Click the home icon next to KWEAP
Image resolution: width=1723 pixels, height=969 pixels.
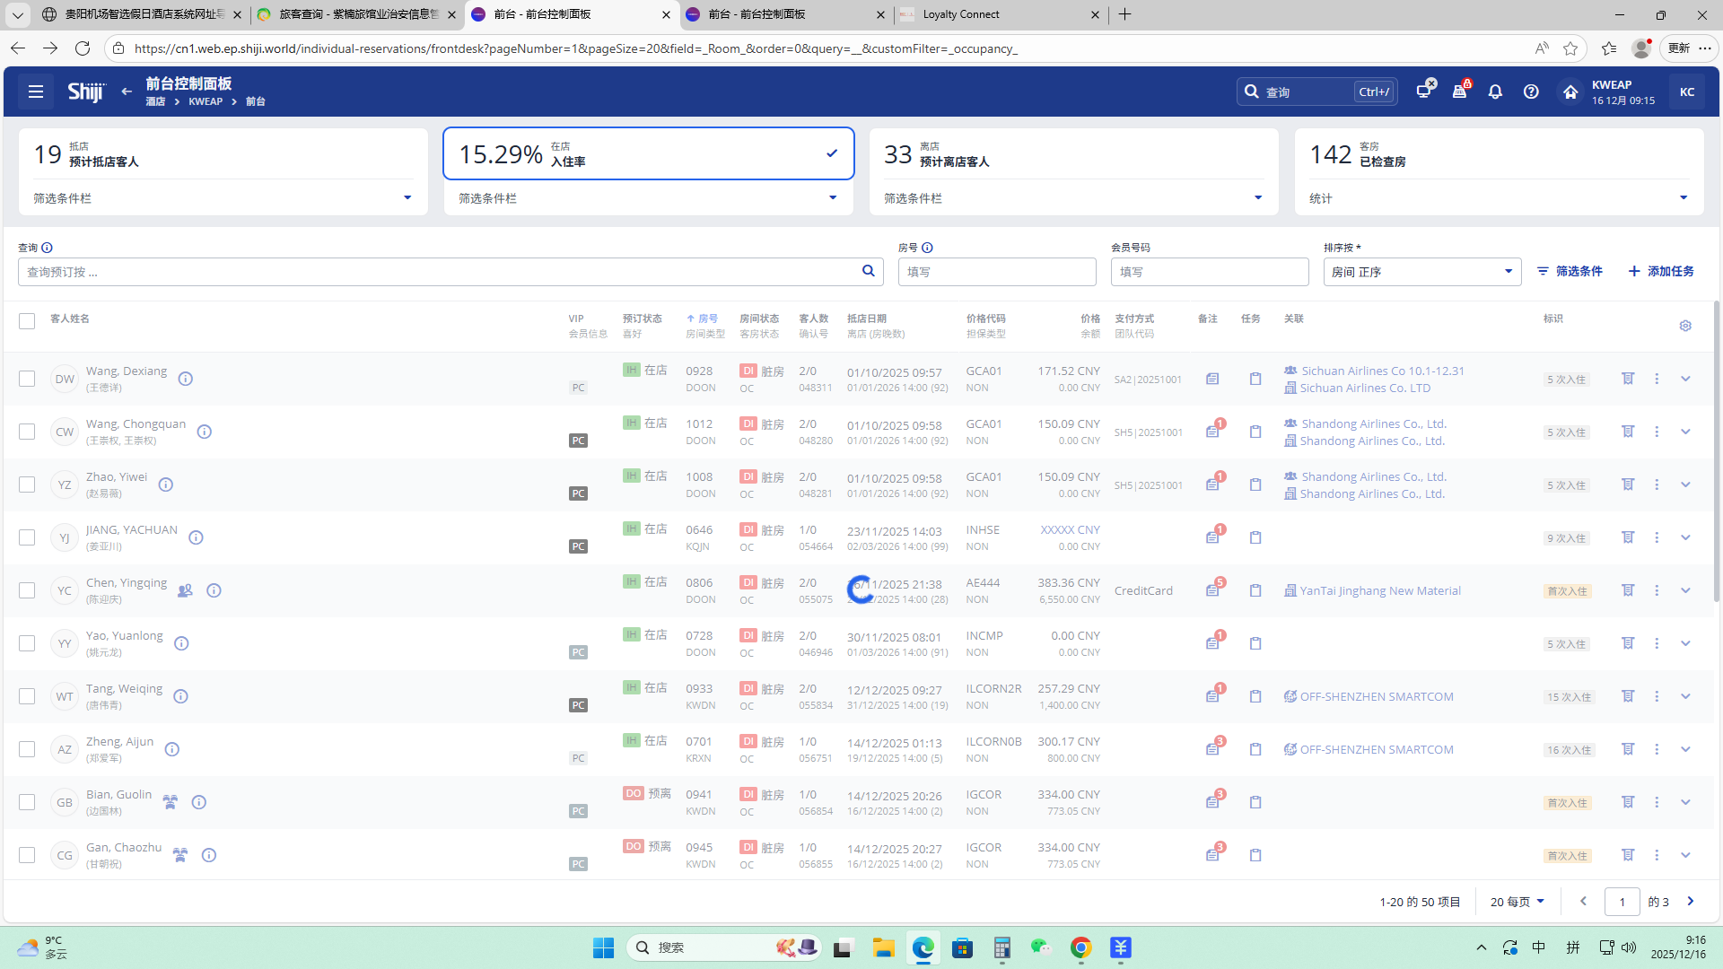1570,92
